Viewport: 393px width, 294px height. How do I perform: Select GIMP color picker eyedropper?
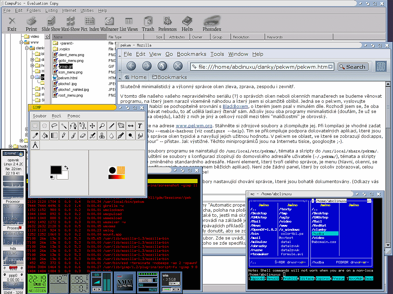click(x=35, y=135)
